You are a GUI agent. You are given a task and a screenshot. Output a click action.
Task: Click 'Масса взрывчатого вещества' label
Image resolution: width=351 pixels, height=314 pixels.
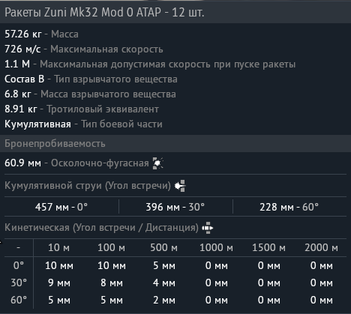coord(108,94)
